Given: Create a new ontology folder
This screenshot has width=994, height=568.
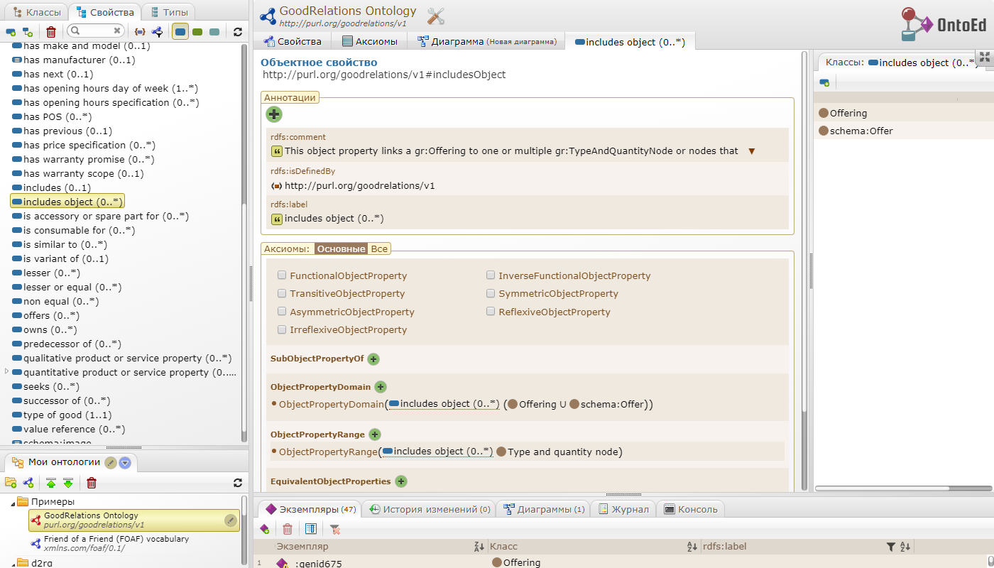Looking at the screenshot, I should pos(11,483).
